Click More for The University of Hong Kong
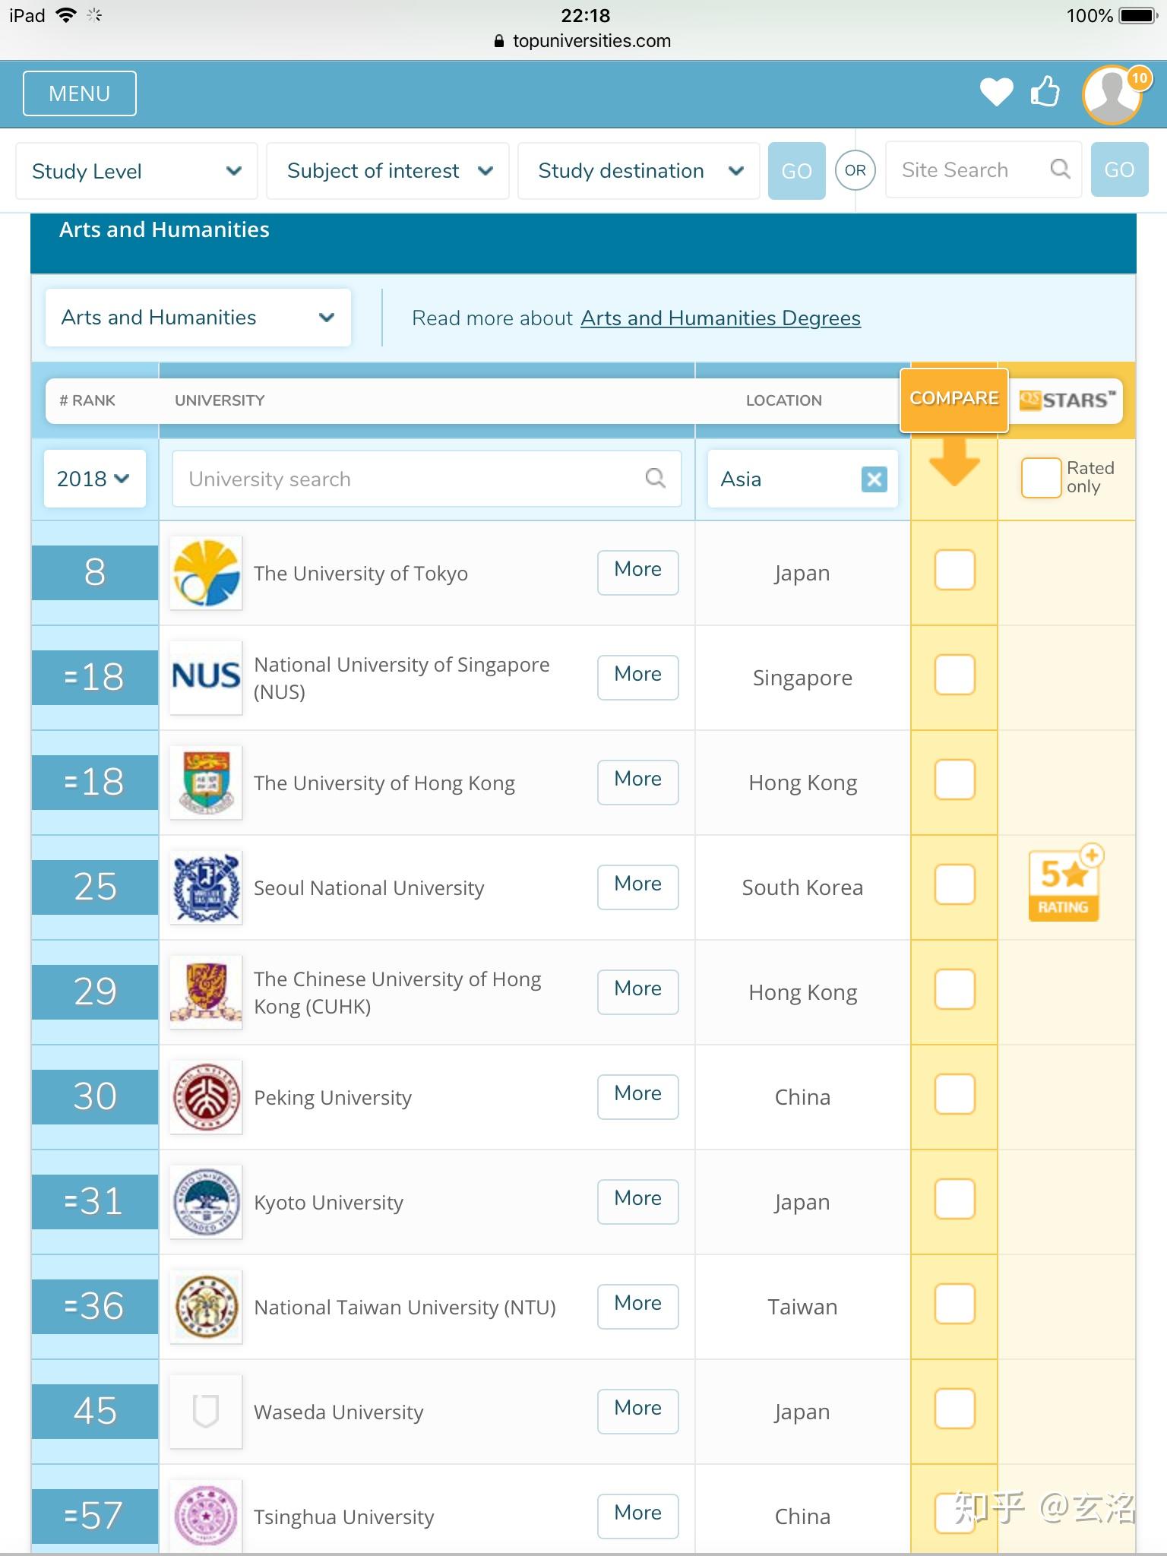 pos(638,782)
